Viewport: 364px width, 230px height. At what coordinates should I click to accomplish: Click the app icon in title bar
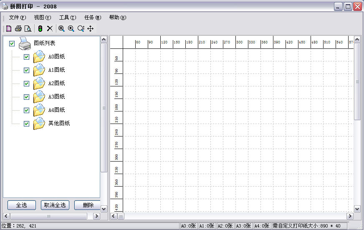tap(5, 6)
